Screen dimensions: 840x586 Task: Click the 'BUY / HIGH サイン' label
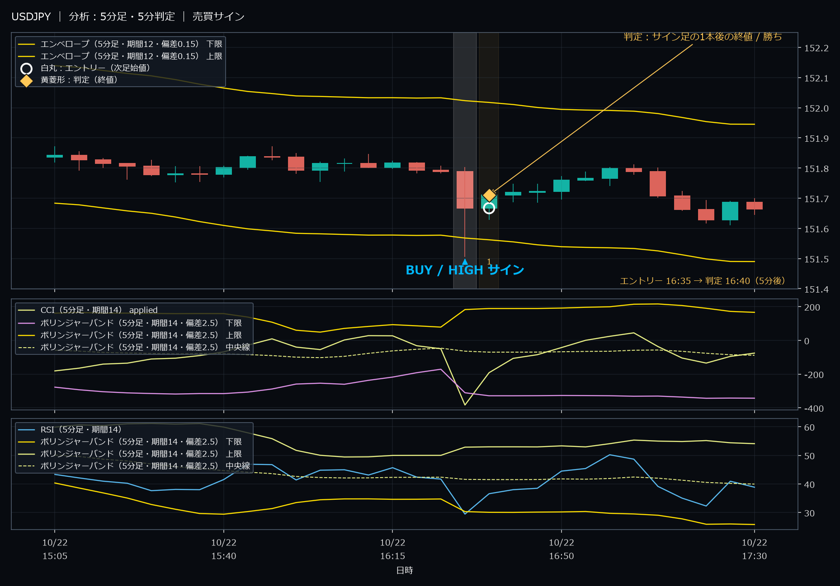465,270
